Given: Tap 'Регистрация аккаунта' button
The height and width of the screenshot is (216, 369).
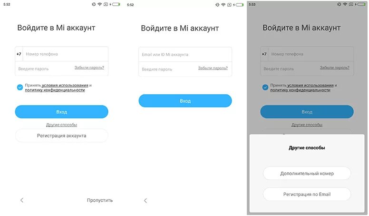Looking at the screenshot, I should (61, 136).
